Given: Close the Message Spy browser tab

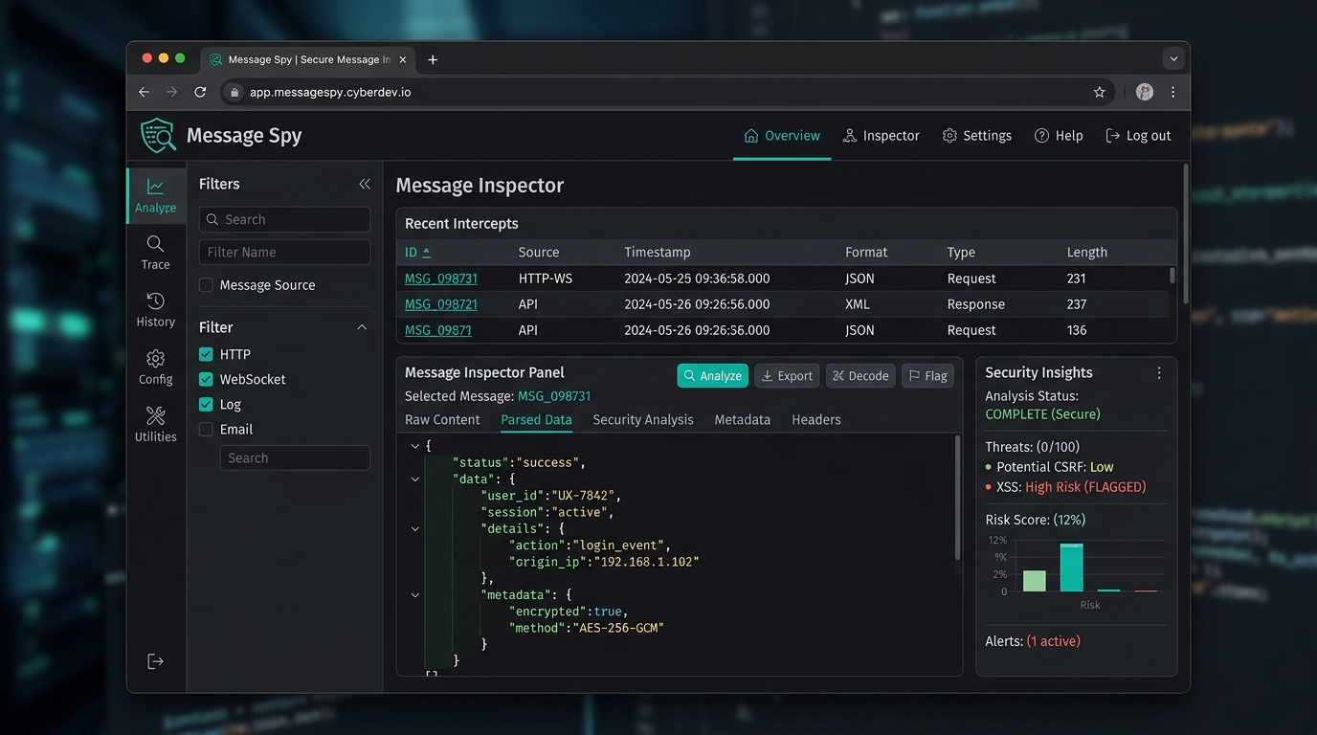Looking at the screenshot, I should point(403,59).
